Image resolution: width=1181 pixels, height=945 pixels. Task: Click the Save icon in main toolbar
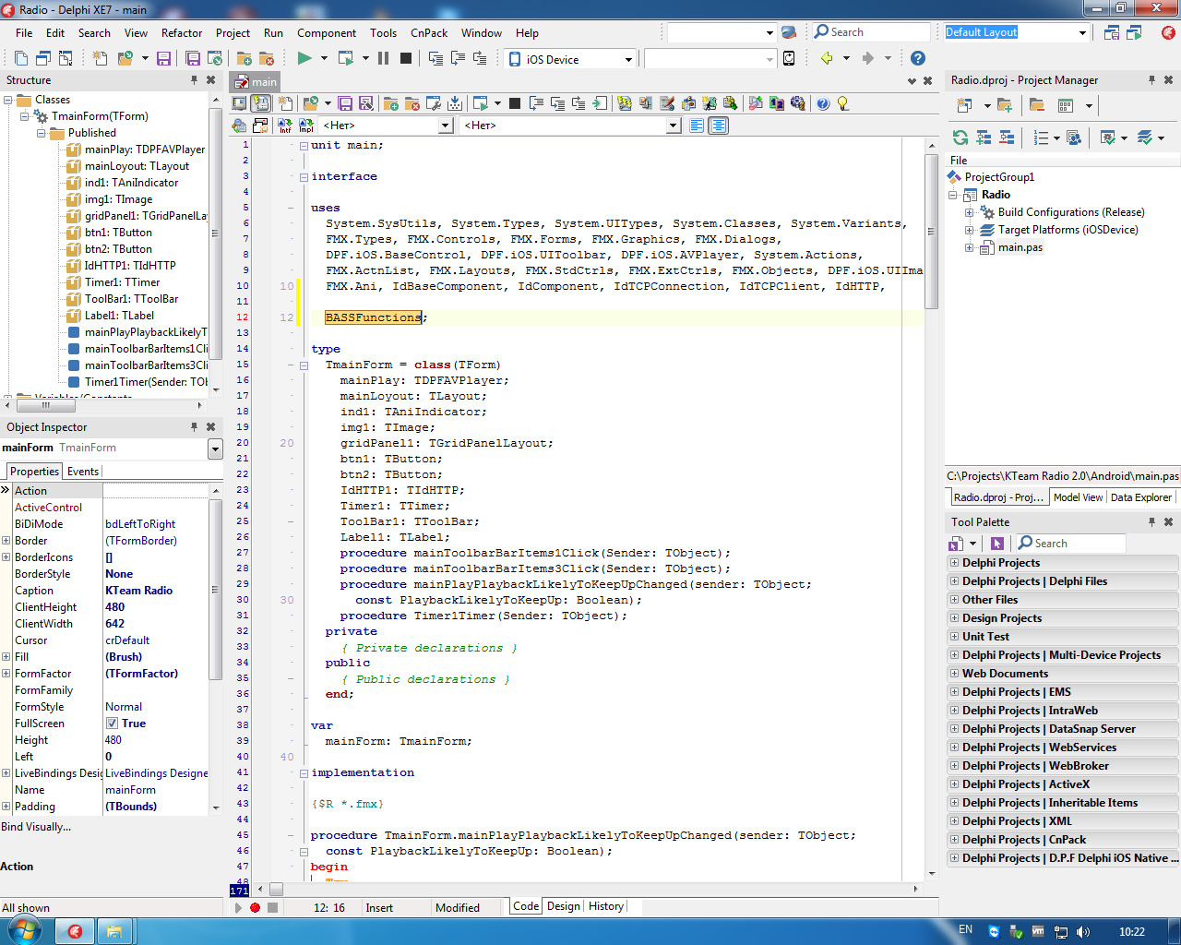click(163, 58)
